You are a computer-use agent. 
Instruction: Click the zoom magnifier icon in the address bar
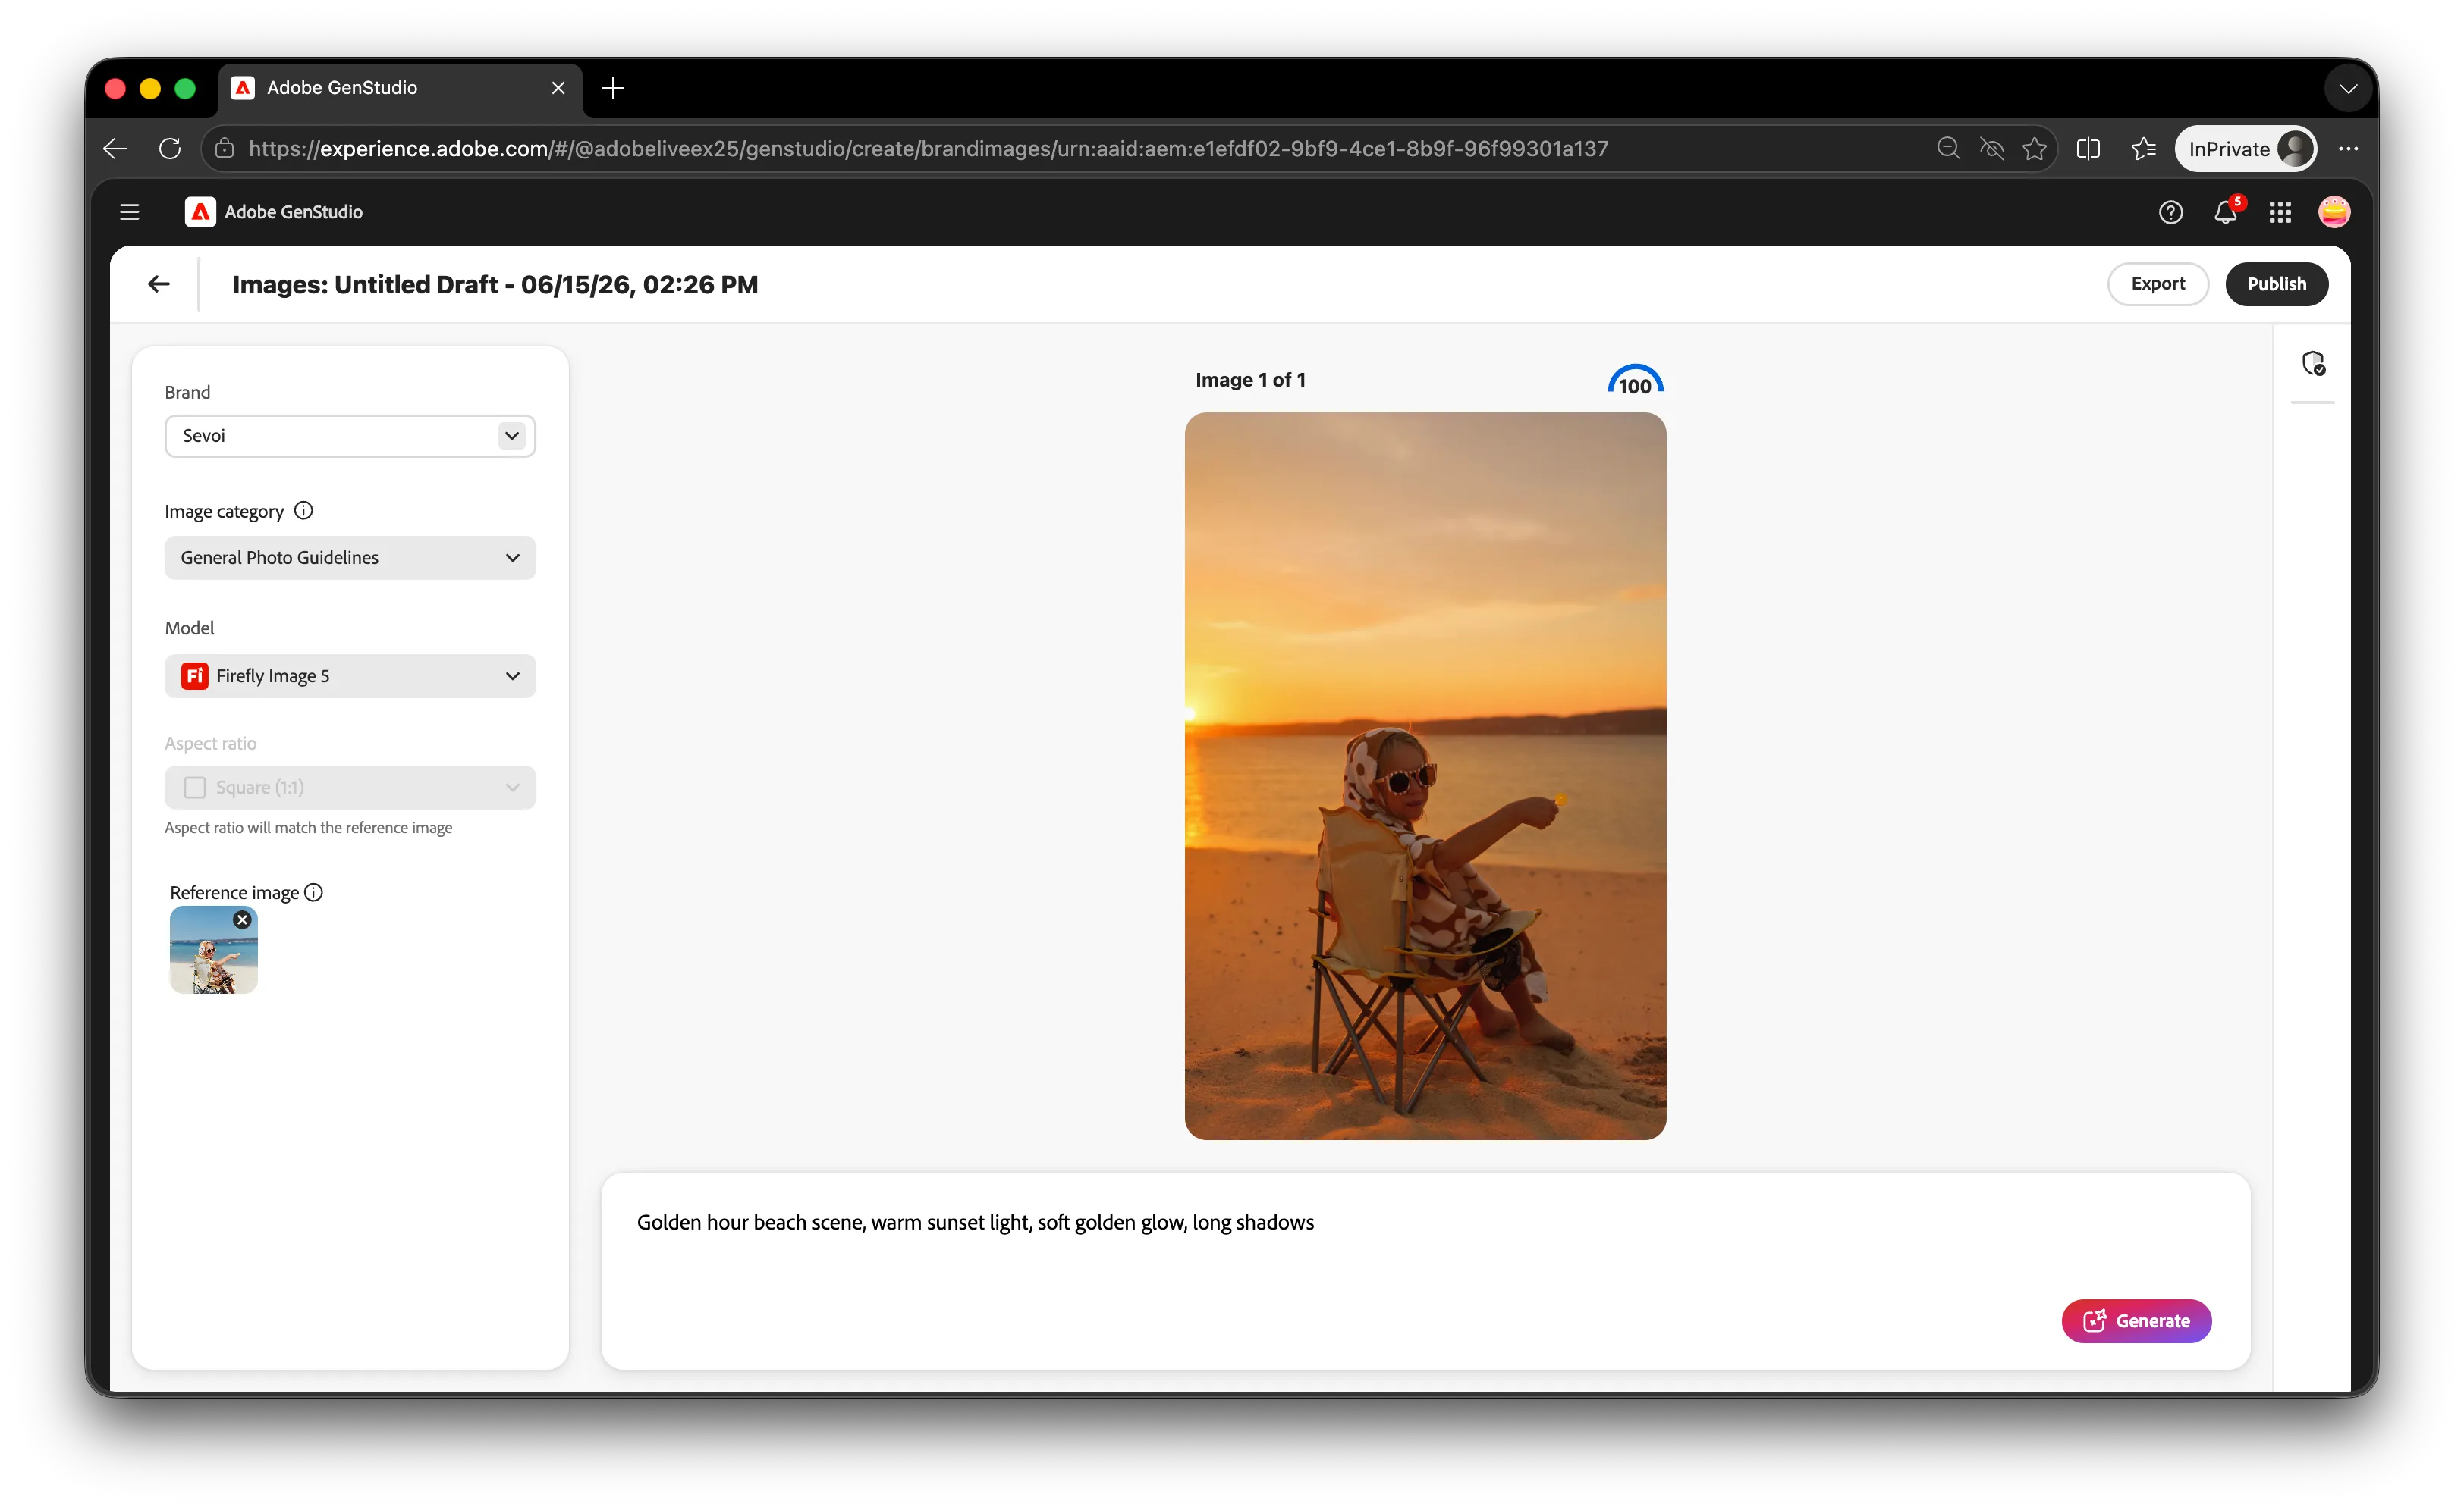(x=1948, y=149)
